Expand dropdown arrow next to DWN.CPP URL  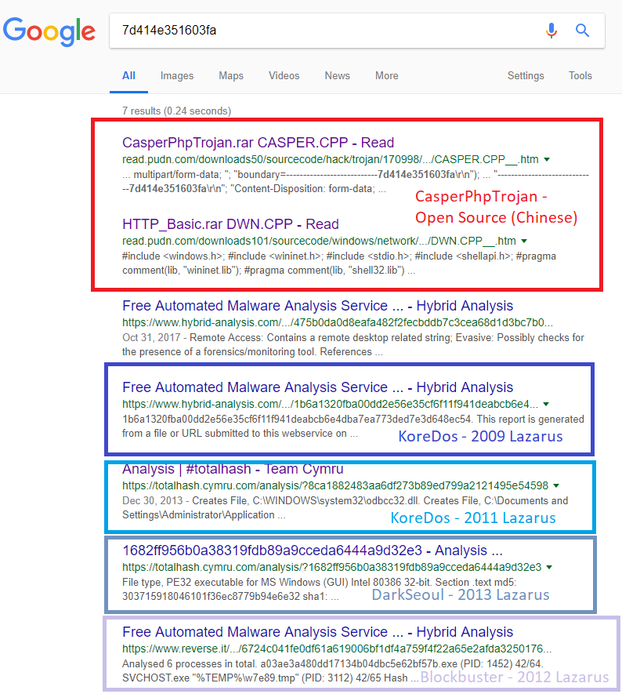tap(524, 241)
